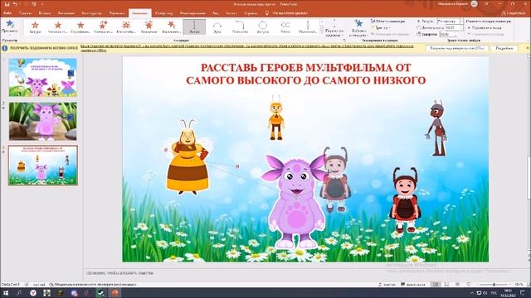531x298 pixels.
Task: Select the brown ant character on slide
Action: pos(436,128)
